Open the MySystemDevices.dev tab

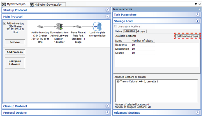47,4
